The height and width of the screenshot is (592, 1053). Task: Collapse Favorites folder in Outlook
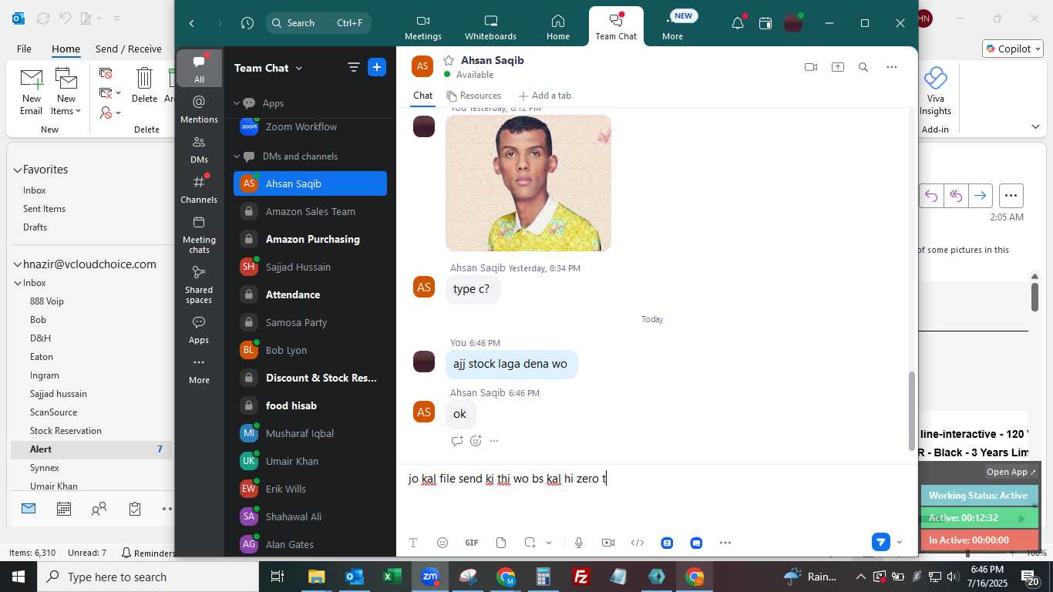(17, 170)
